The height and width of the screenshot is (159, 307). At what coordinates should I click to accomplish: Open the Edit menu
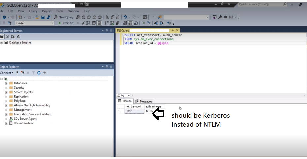11,11
